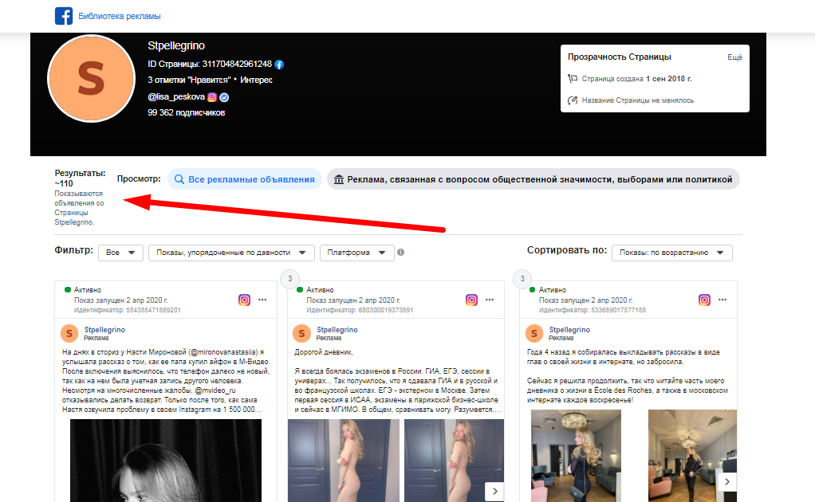815x502 pixels.
Task: Click the text 99 362 подписчиков
Action: coord(186,112)
